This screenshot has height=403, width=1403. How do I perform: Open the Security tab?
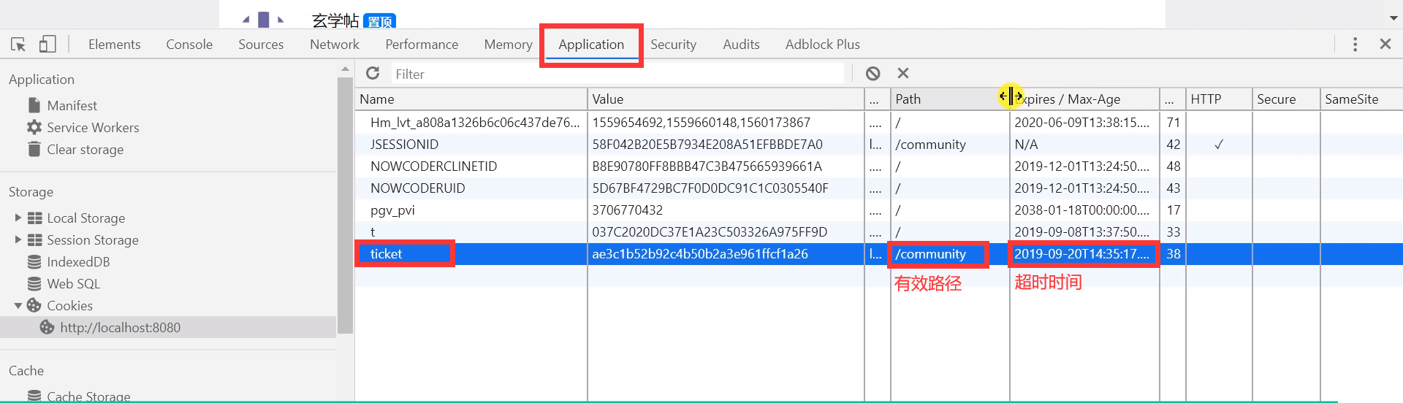(x=673, y=45)
